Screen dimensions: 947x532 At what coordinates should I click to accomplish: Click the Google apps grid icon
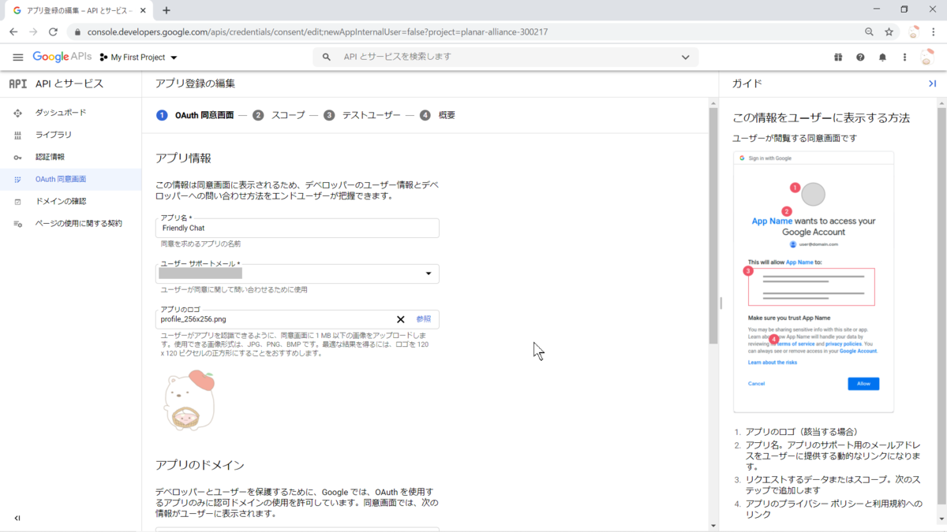[x=838, y=57]
